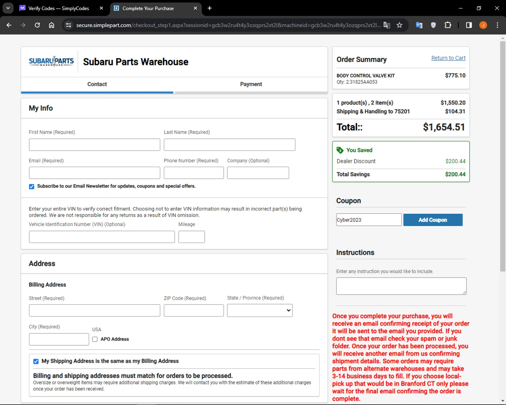Toggle shipping same as billing address checkbox
The width and height of the screenshot is (506, 405).
[36, 361]
